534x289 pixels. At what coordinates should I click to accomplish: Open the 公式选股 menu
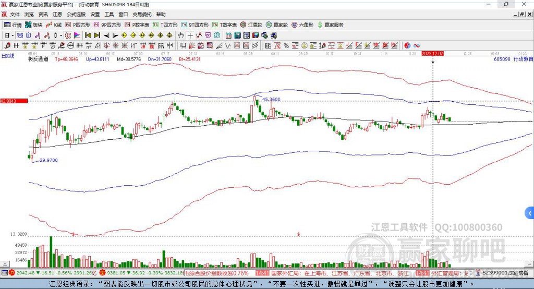point(76,14)
